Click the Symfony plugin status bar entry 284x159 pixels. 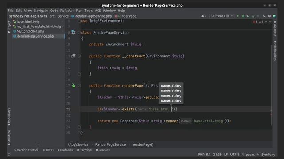pos(268,155)
